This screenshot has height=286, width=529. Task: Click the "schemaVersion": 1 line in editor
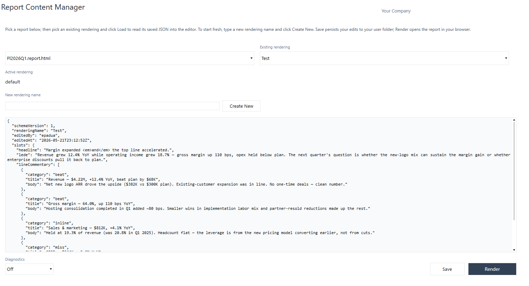(x=34, y=126)
